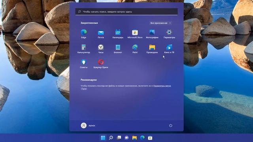253x142 pixels.
Task: Click the Закрепленные heading text
Action: pyautogui.click(x=89, y=23)
